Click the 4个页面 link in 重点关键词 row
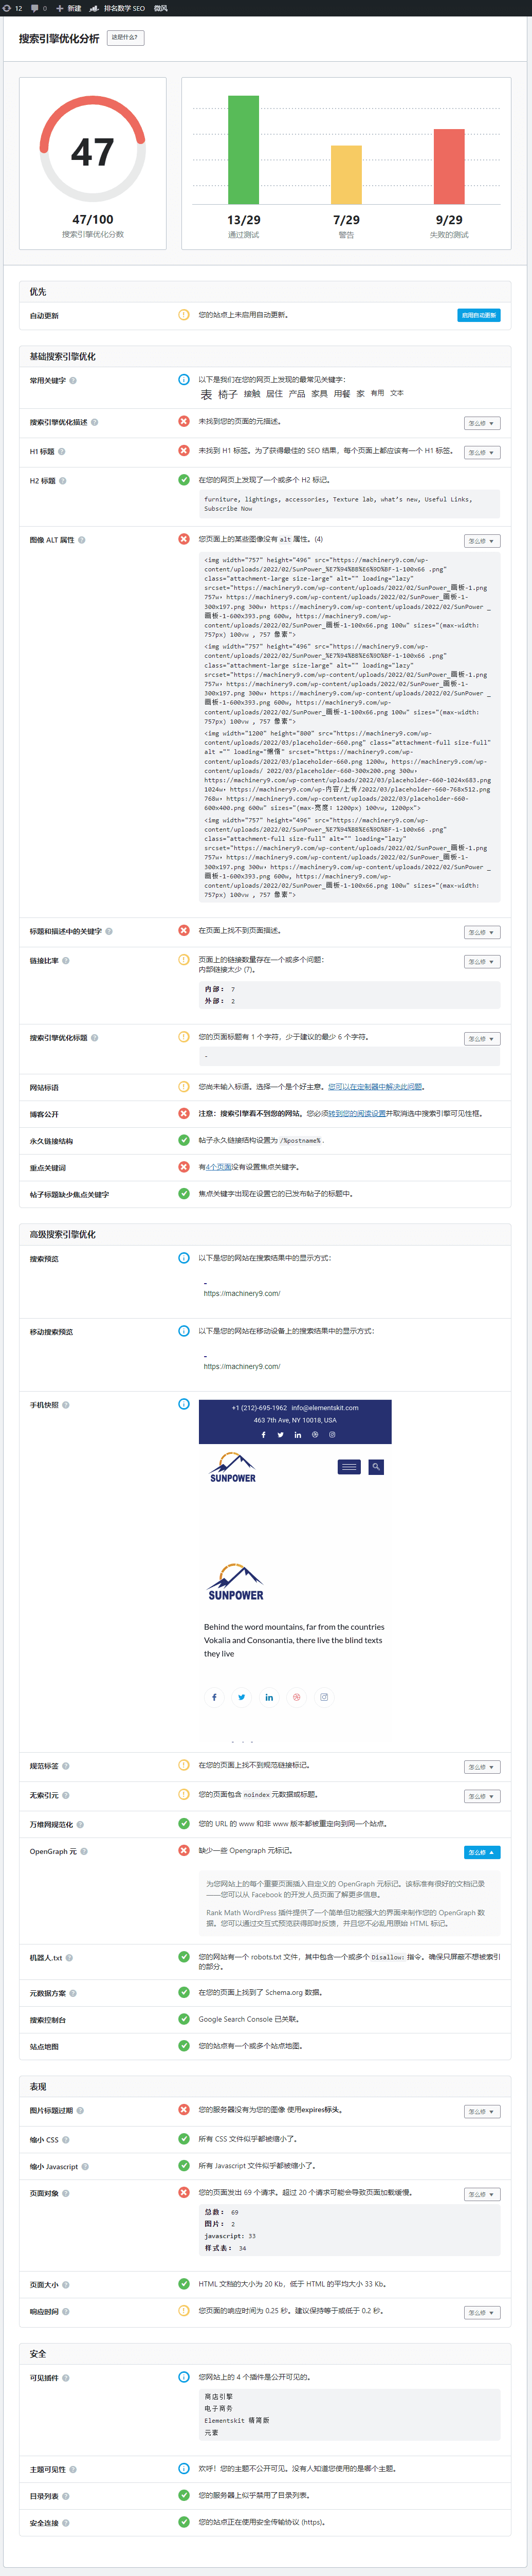Viewport: 532px width, 2576px height. (x=219, y=1167)
